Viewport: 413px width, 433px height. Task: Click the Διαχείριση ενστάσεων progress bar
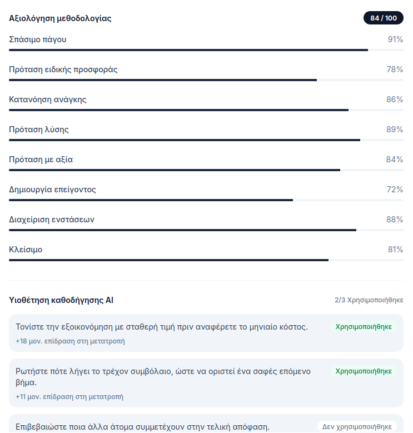coord(206,230)
